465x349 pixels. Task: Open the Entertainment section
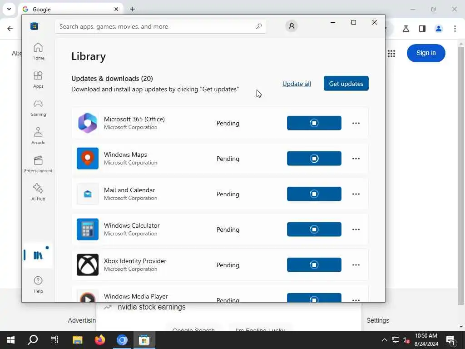(x=38, y=164)
